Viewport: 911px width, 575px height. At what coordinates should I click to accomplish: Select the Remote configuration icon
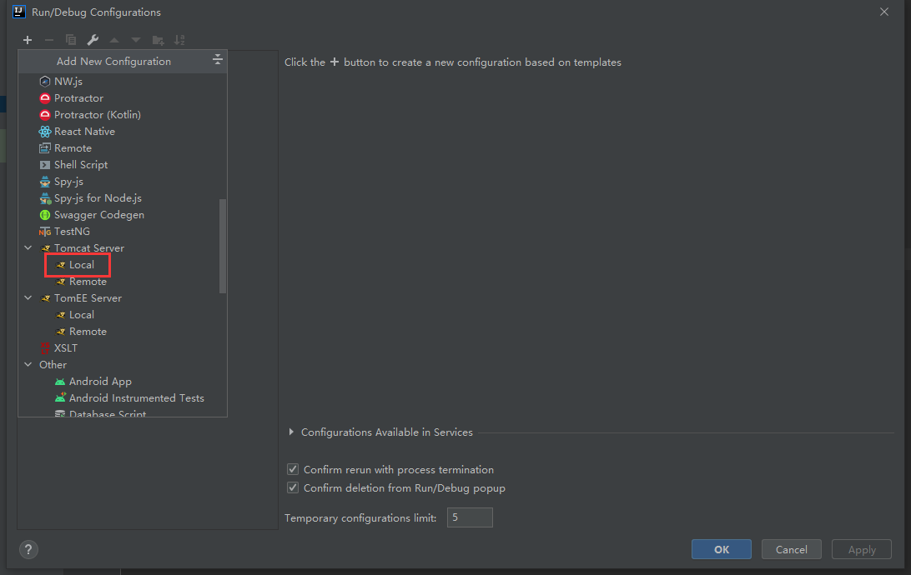(45, 148)
